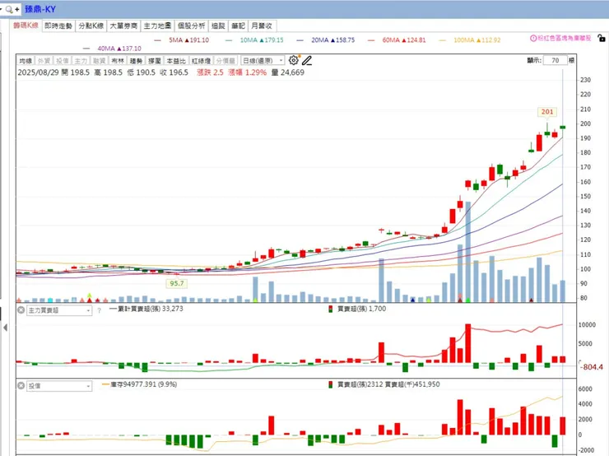Click the 20MA 158.75 legend entry

(325, 40)
